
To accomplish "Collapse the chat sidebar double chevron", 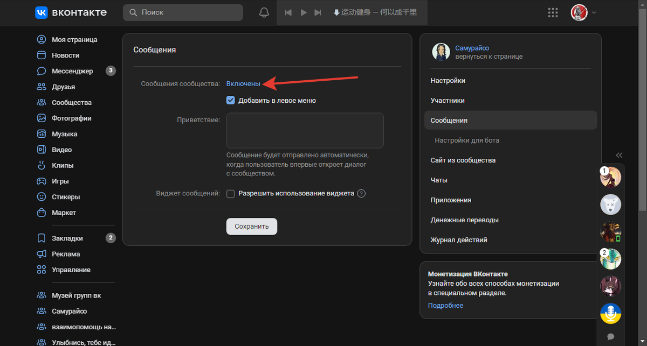I will pos(619,154).
